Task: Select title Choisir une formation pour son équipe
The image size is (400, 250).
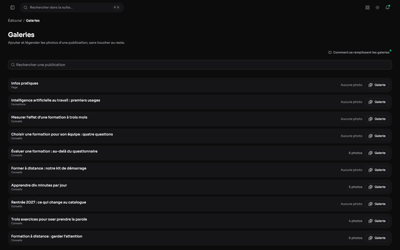Action: point(62,134)
